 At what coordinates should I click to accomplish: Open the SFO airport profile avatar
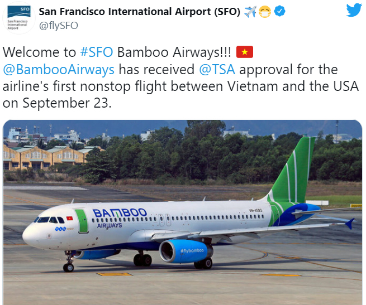click(x=19, y=18)
